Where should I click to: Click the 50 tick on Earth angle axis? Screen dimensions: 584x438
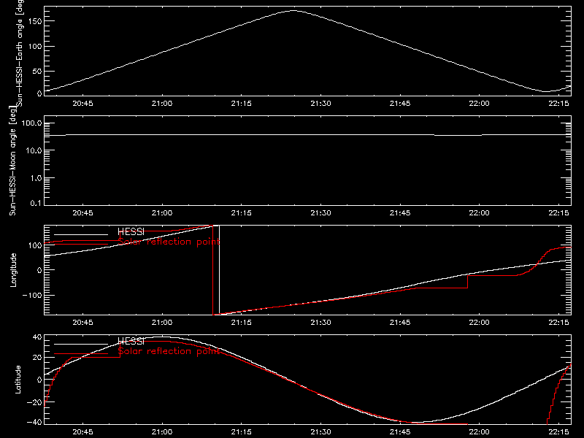click(x=37, y=71)
